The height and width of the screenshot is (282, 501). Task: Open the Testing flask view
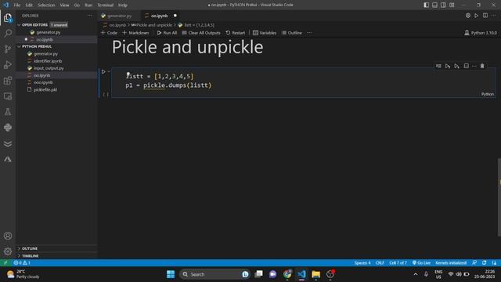click(8, 112)
